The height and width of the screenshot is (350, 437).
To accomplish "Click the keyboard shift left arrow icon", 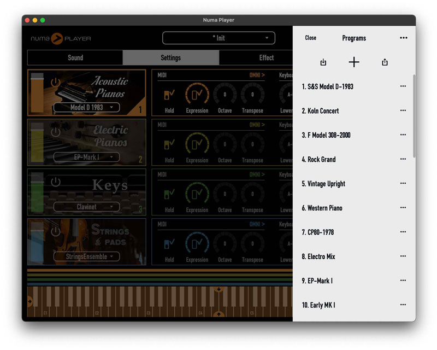I will [x=30, y=301].
